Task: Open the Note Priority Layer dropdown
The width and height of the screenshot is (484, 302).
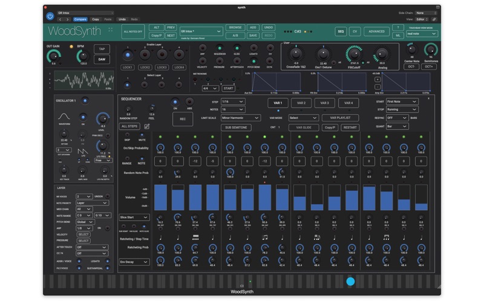Action: 92,203
